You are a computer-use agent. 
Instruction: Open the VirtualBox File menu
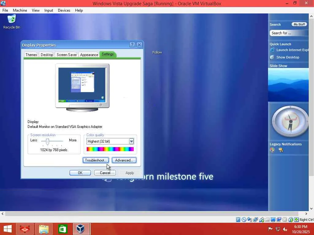point(5,10)
